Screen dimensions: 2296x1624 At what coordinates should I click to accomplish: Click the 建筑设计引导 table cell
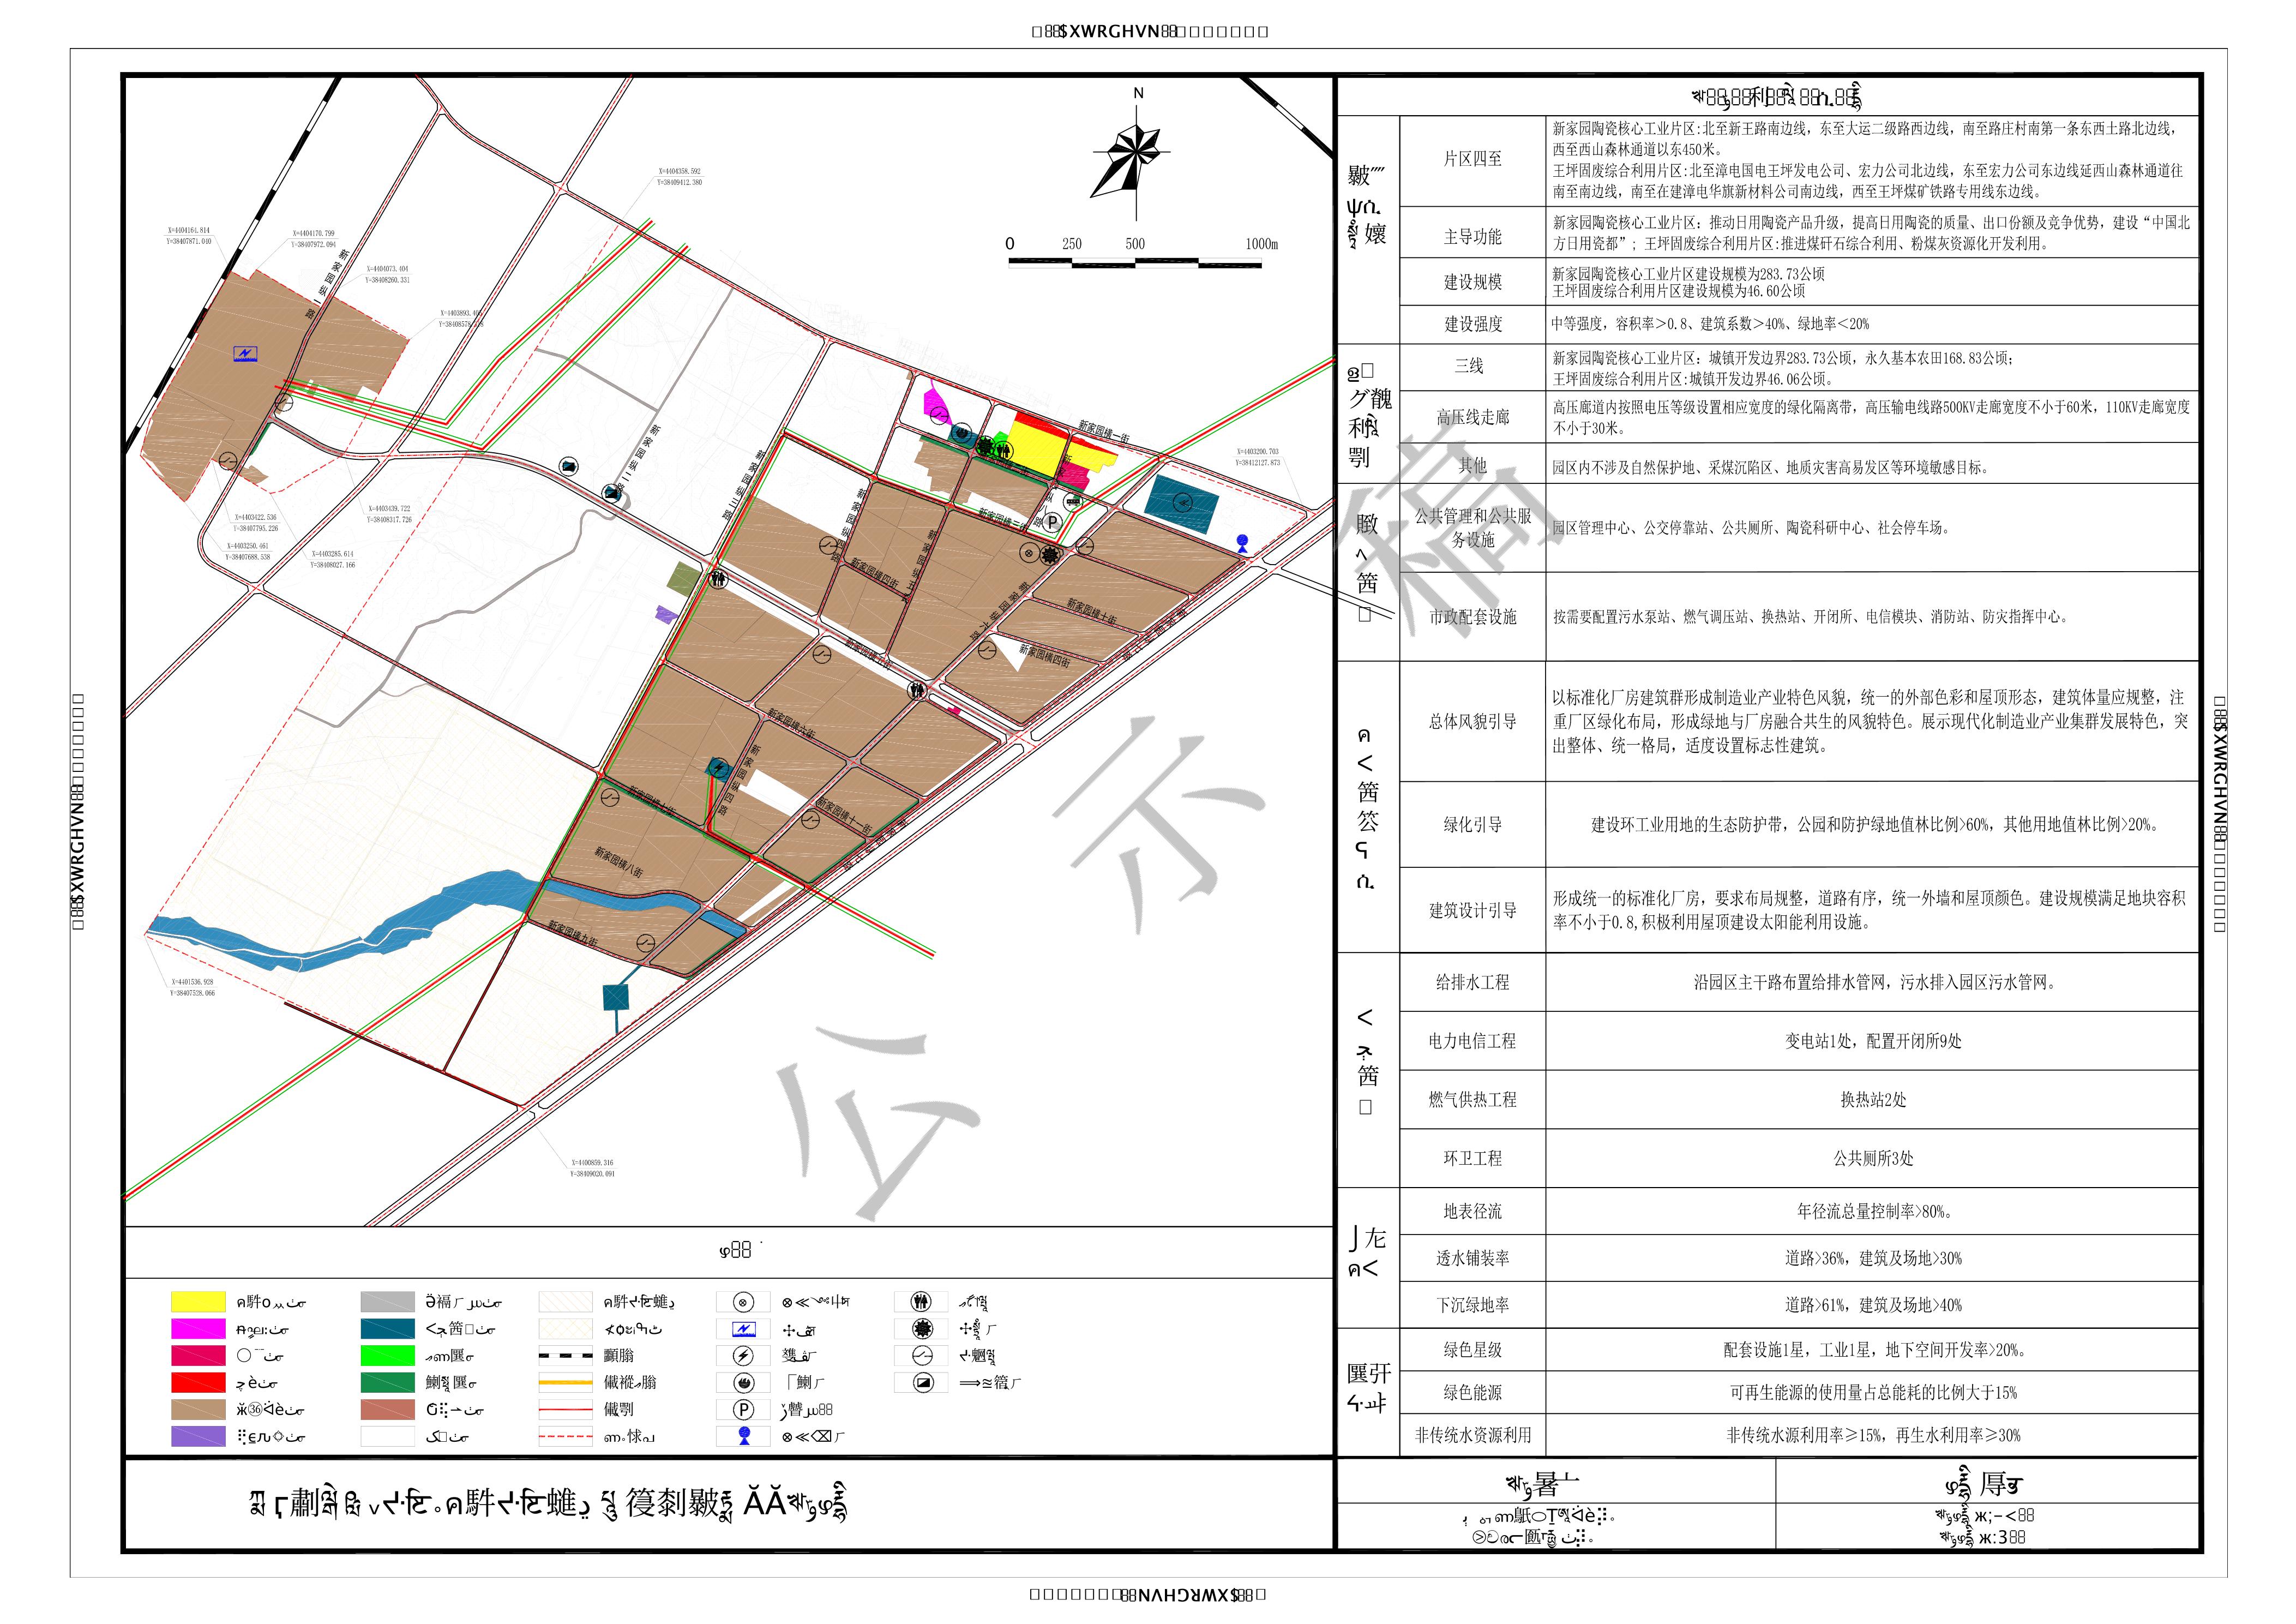tap(1472, 910)
